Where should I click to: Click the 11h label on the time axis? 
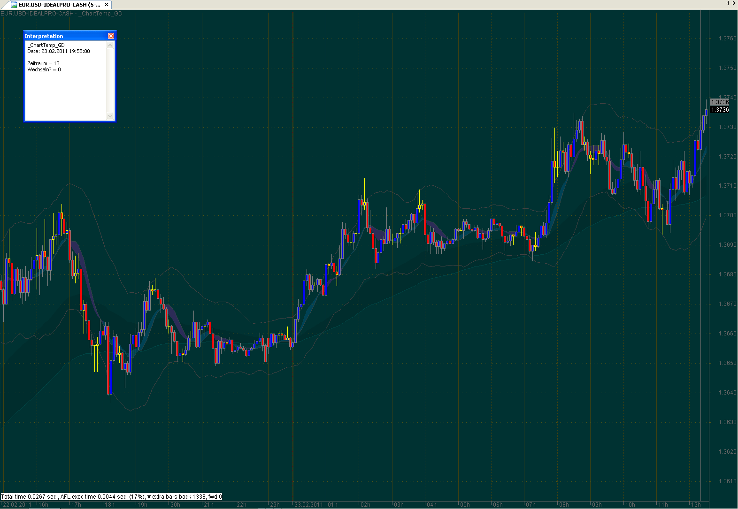663,505
